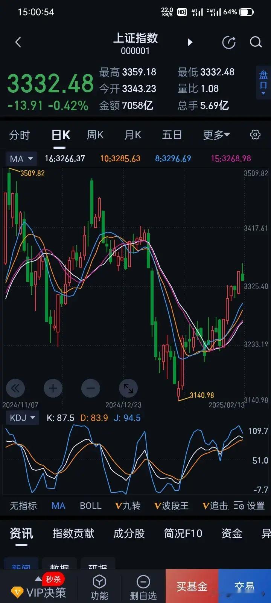Select 无指标 overlay option
The height and width of the screenshot is (603, 271).
23,506
